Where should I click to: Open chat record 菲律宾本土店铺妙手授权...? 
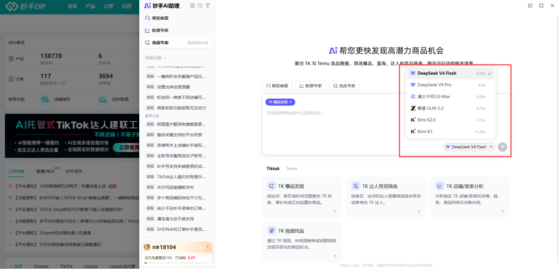177,145
